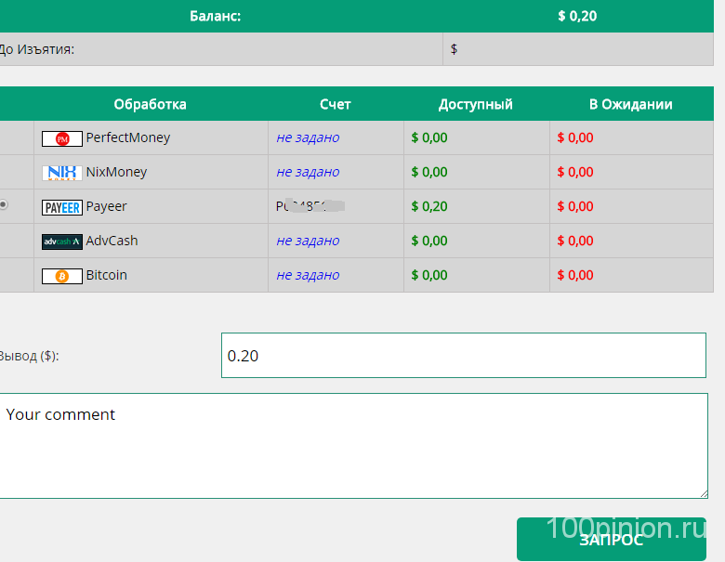725x562 pixels.
Task: Focus the Вывод ($) amount field
Action: (464, 356)
